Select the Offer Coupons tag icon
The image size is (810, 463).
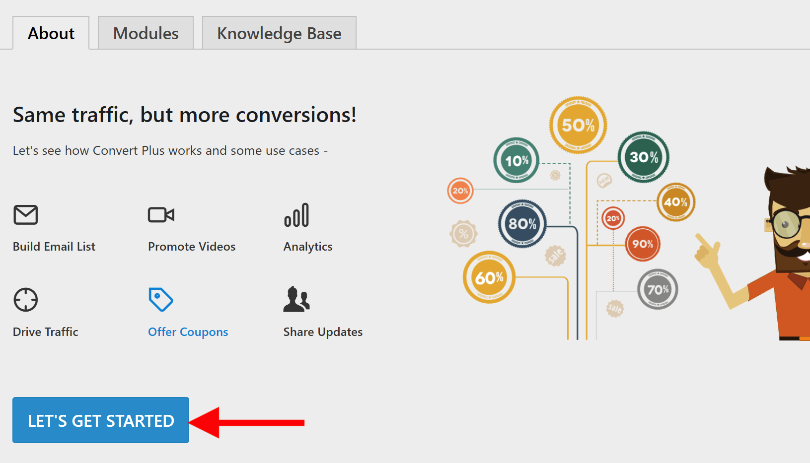click(x=161, y=299)
